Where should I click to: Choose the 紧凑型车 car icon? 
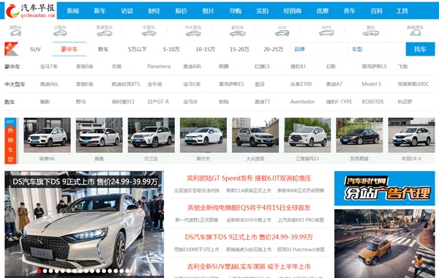tap(104, 31)
